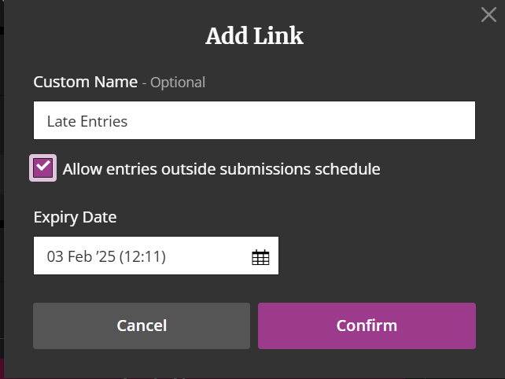Select the 'Late Entries' text
Image resolution: width=505 pixels, height=379 pixels.
click(87, 121)
